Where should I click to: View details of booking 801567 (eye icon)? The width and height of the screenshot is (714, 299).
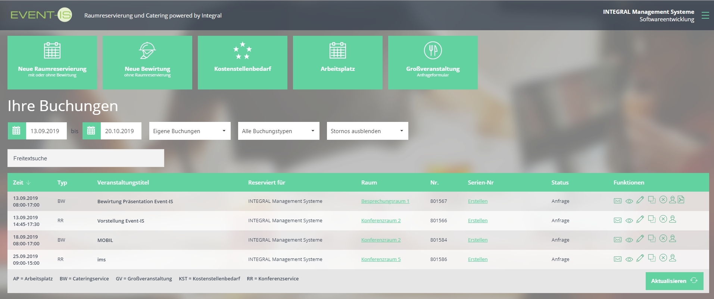[629, 201]
